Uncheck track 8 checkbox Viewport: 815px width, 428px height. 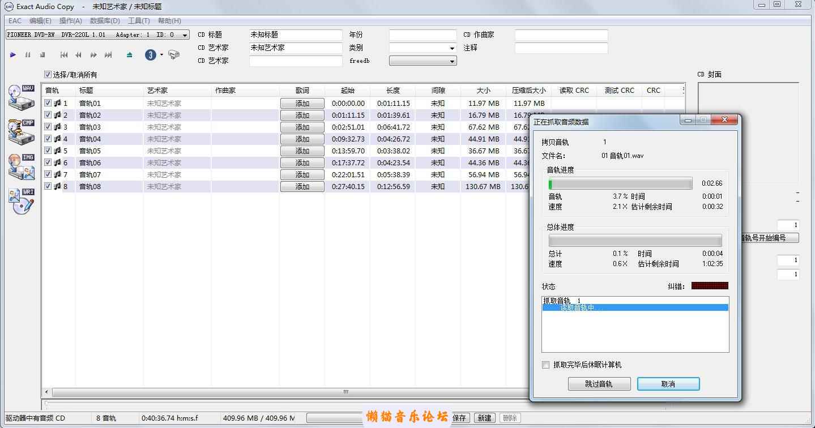48,186
